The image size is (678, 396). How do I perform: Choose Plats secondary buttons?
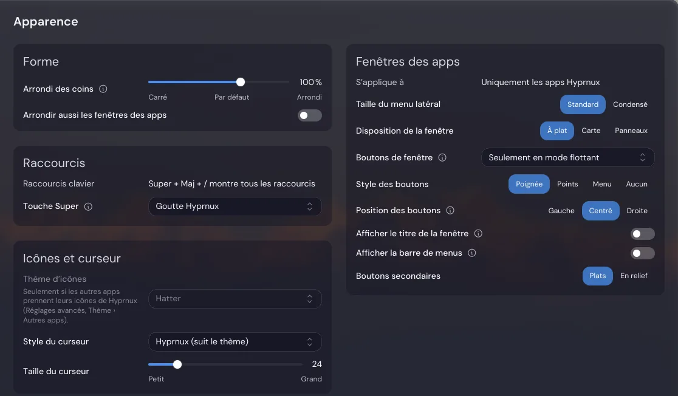(598, 276)
